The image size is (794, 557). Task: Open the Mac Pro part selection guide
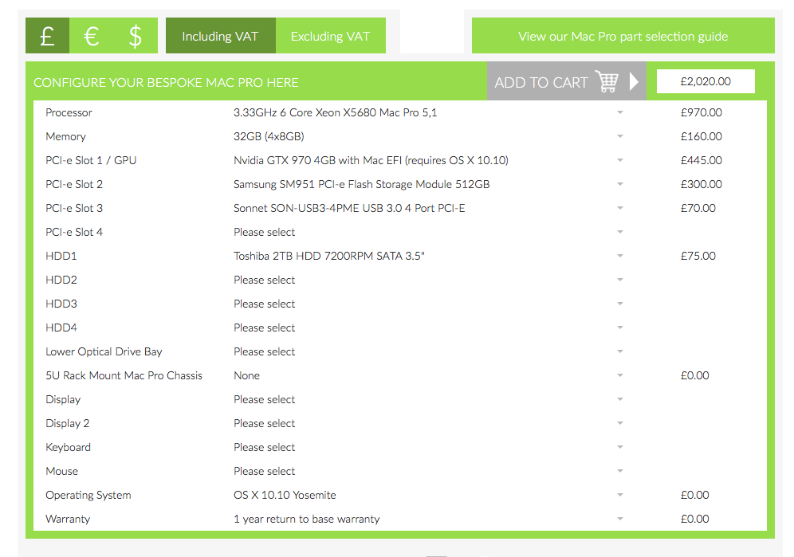tap(623, 35)
